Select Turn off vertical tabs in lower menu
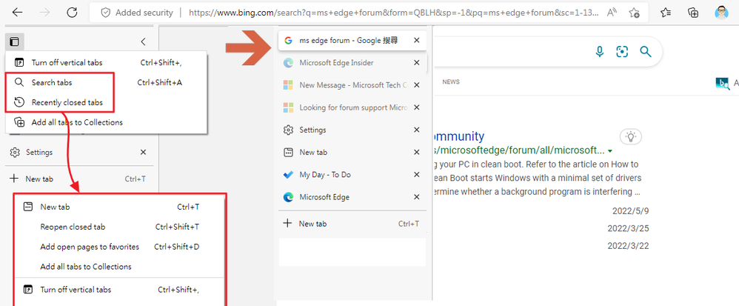 click(x=119, y=290)
